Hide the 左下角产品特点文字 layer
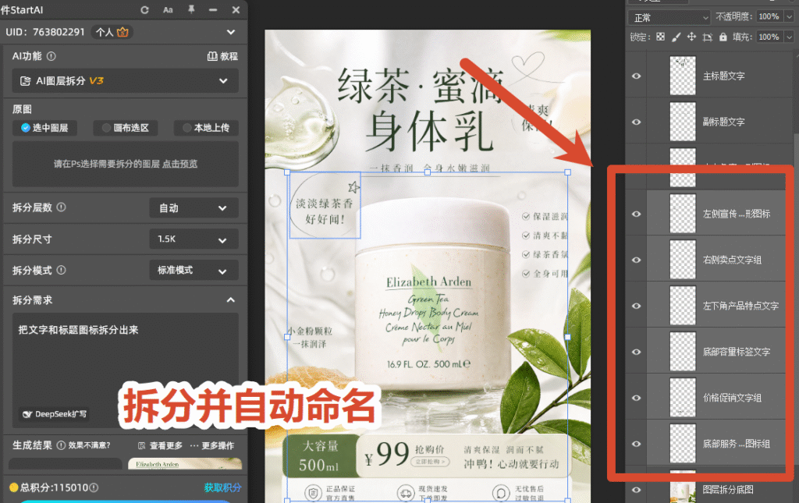799x503 pixels. pos(637,306)
